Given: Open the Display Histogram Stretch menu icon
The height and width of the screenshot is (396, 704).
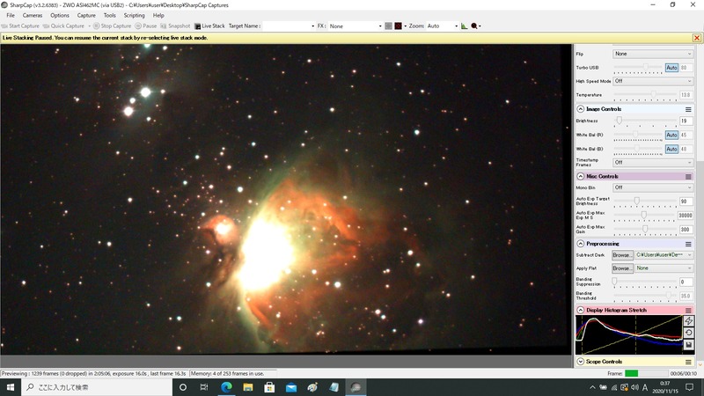Looking at the screenshot, I should pyautogui.click(x=688, y=311).
